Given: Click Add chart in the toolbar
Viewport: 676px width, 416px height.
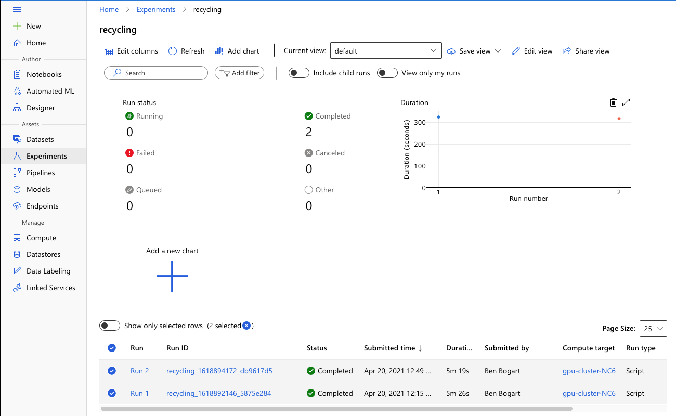Looking at the screenshot, I should 237,50.
